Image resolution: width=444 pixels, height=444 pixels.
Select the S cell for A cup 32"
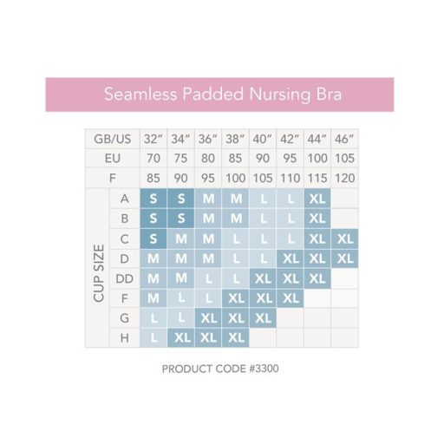point(153,199)
